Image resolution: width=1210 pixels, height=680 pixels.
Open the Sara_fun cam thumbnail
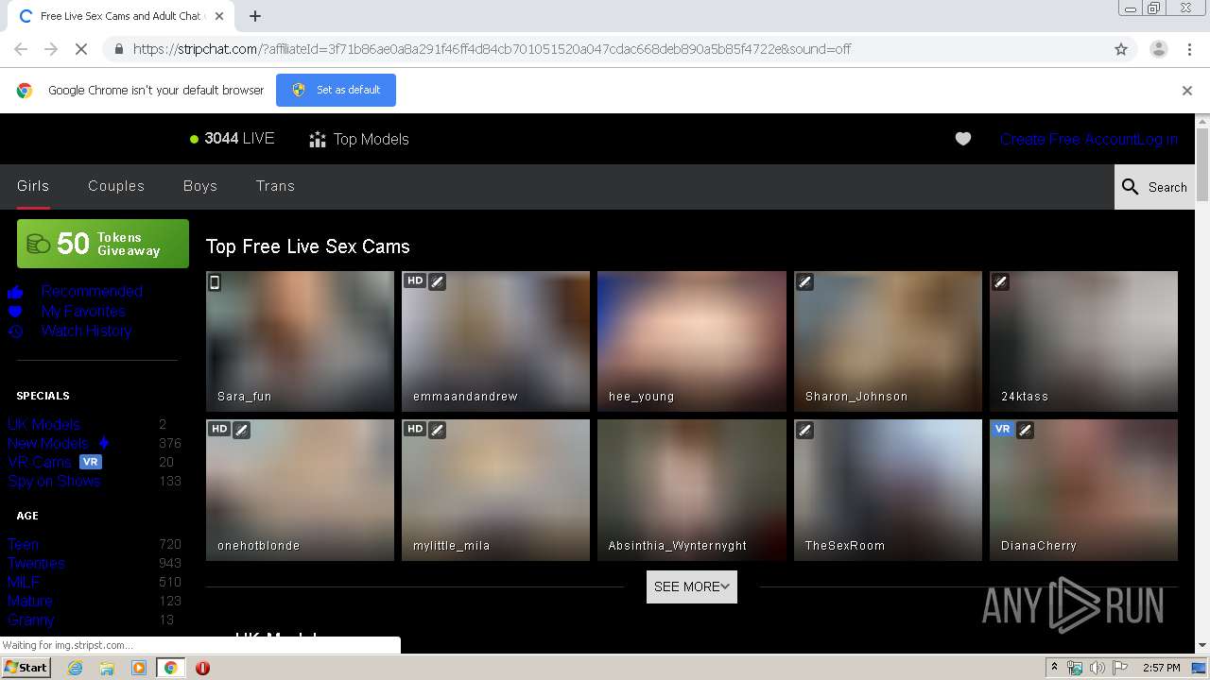click(300, 341)
